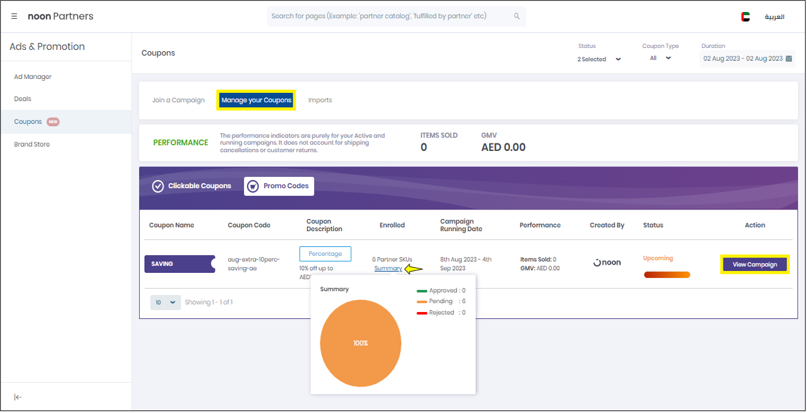
Task: Click the PERFORMANCE heading
Action: pos(181,143)
